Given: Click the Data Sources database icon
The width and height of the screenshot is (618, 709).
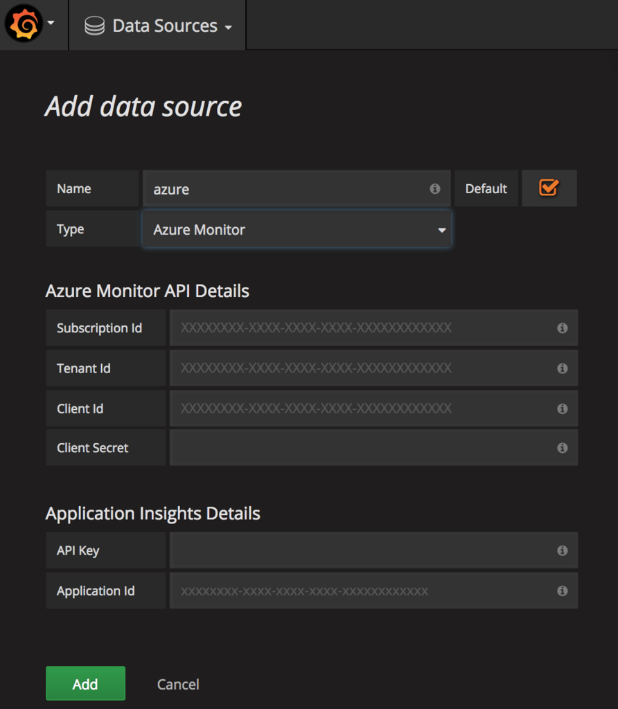Looking at the screenshot, I should (94, 26).
